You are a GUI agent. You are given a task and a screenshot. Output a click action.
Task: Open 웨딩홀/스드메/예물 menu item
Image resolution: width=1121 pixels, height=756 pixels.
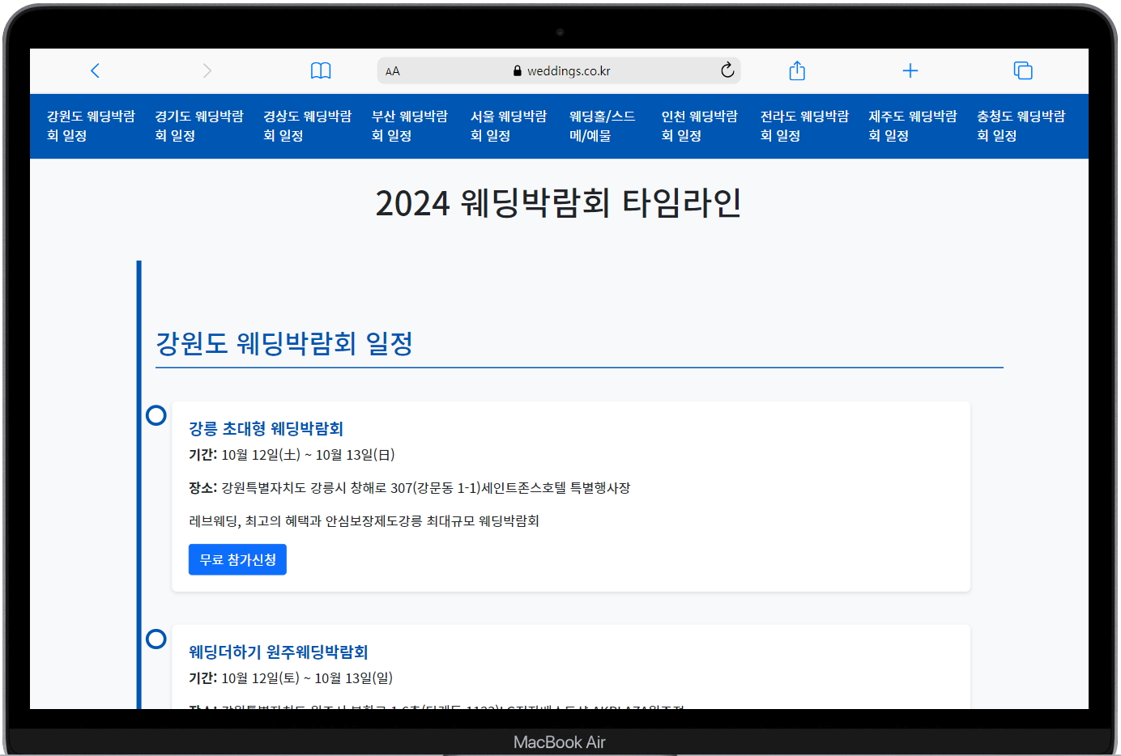tap(603, 125)
